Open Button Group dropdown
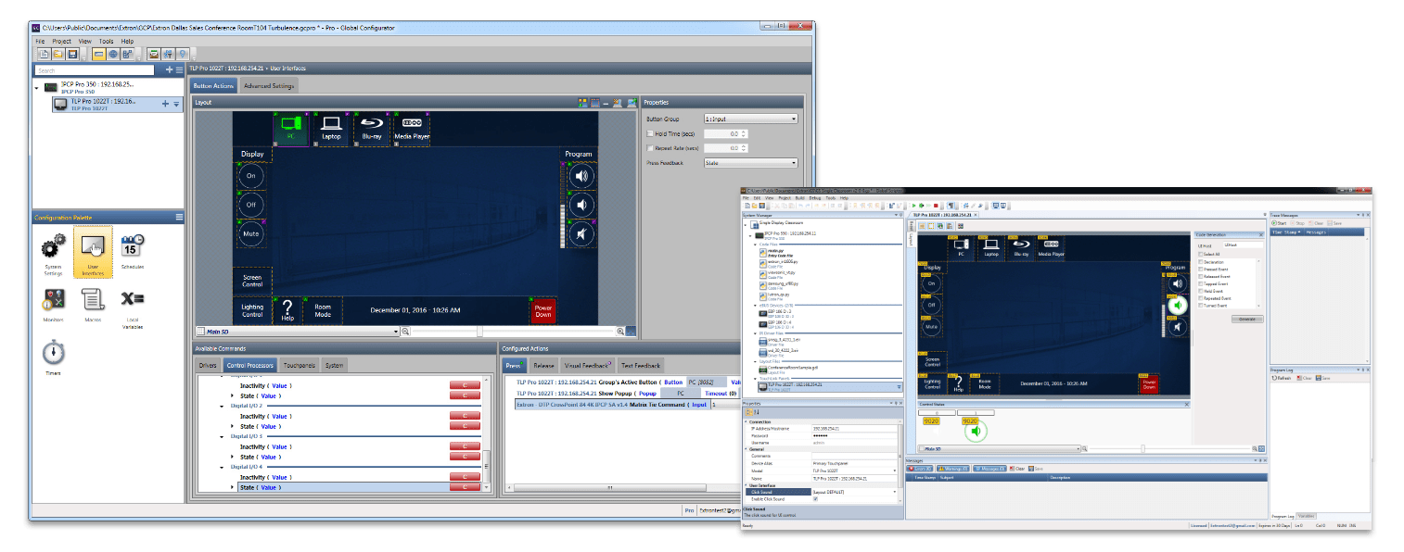1404x552 pixels. click(750, 119)
